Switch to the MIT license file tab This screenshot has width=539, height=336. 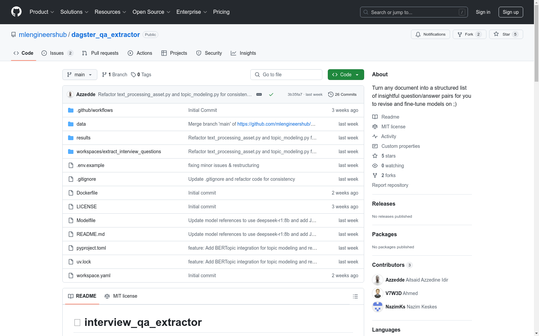[121, 296]
